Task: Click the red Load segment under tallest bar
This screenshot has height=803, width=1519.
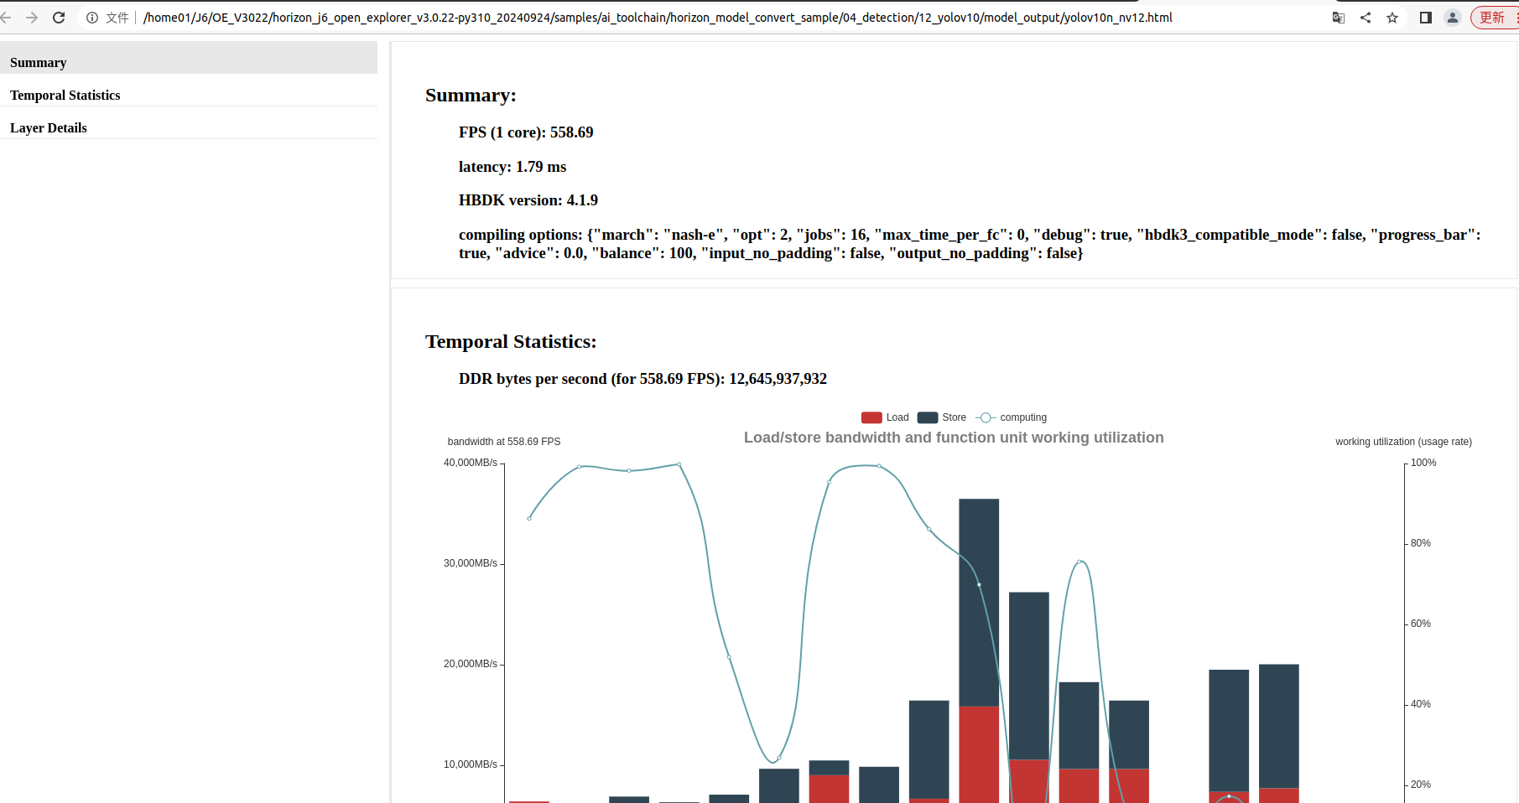Action: coord(979,753)
